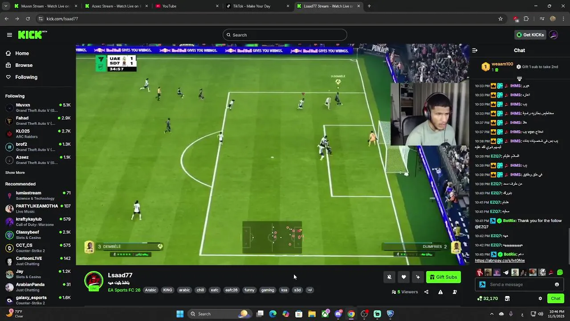Image resolution: width=570 pixels, height=321 pixels.
Task: Open Windows Start menu
Action: 180,314
